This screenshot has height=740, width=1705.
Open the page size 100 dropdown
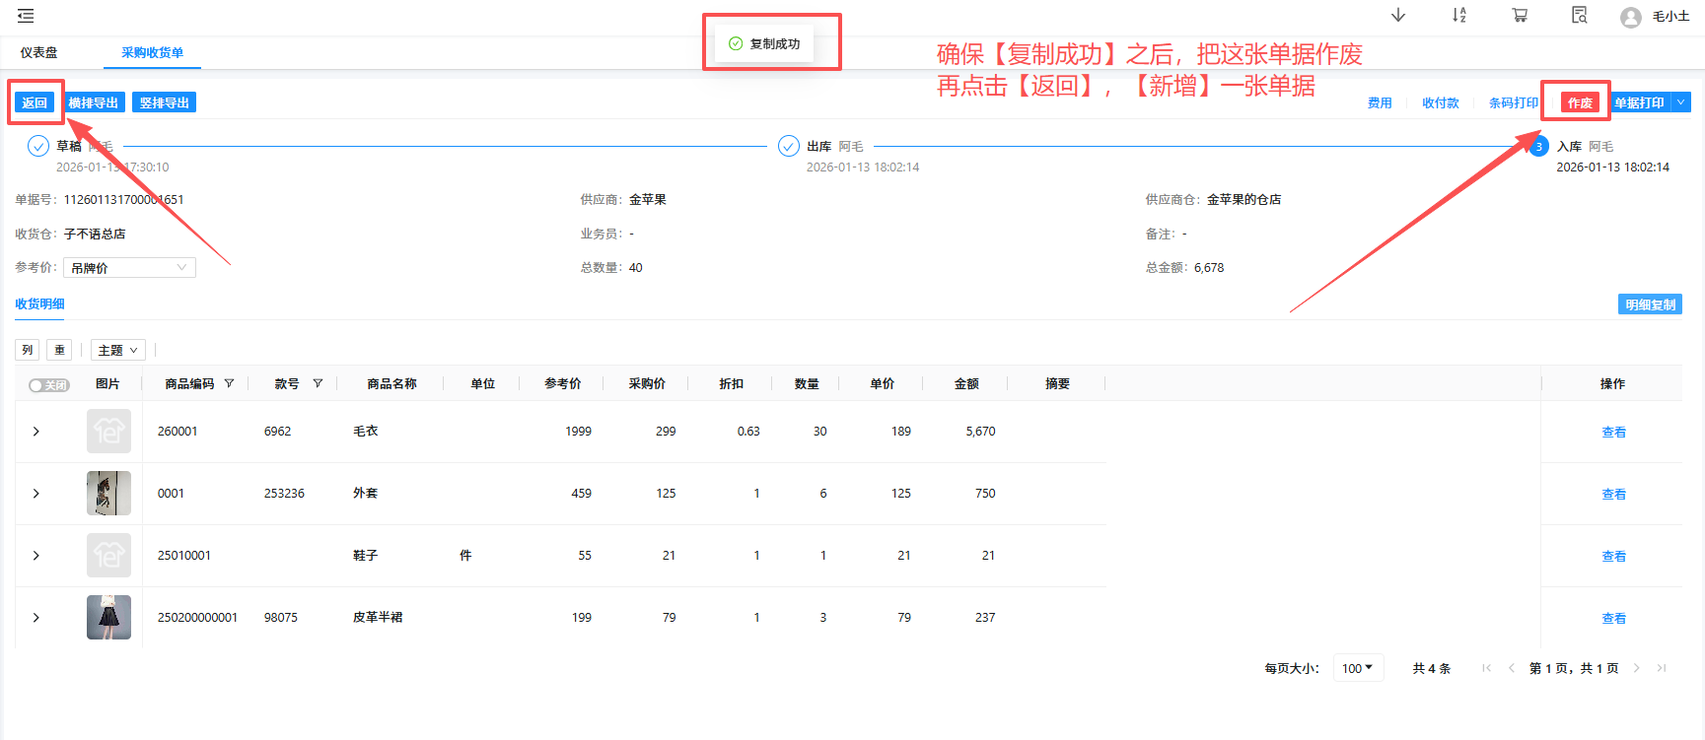click(1358, 668)
